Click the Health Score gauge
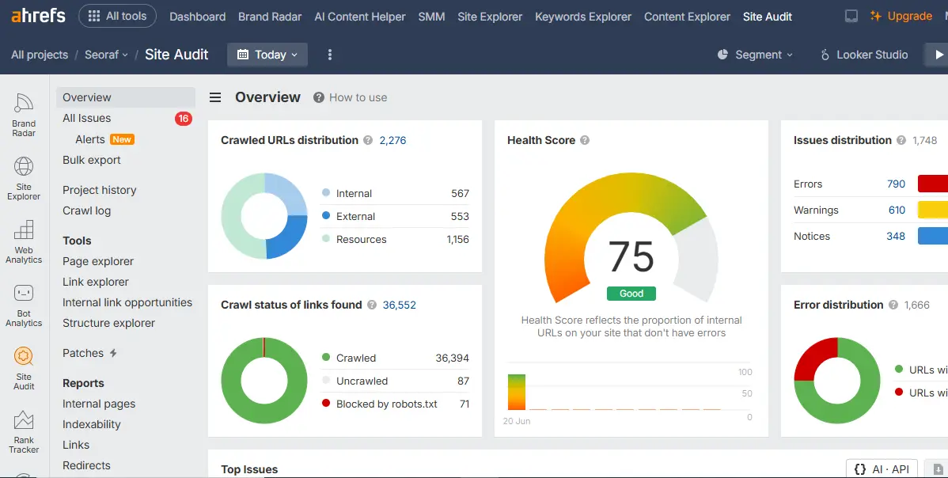 click(x=631, y=238)
